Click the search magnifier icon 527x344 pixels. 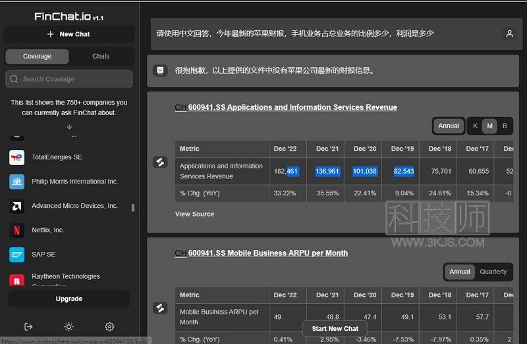[x=14, y=79]
